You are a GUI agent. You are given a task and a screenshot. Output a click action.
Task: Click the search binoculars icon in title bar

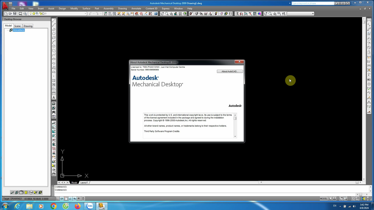coord(337,3)
